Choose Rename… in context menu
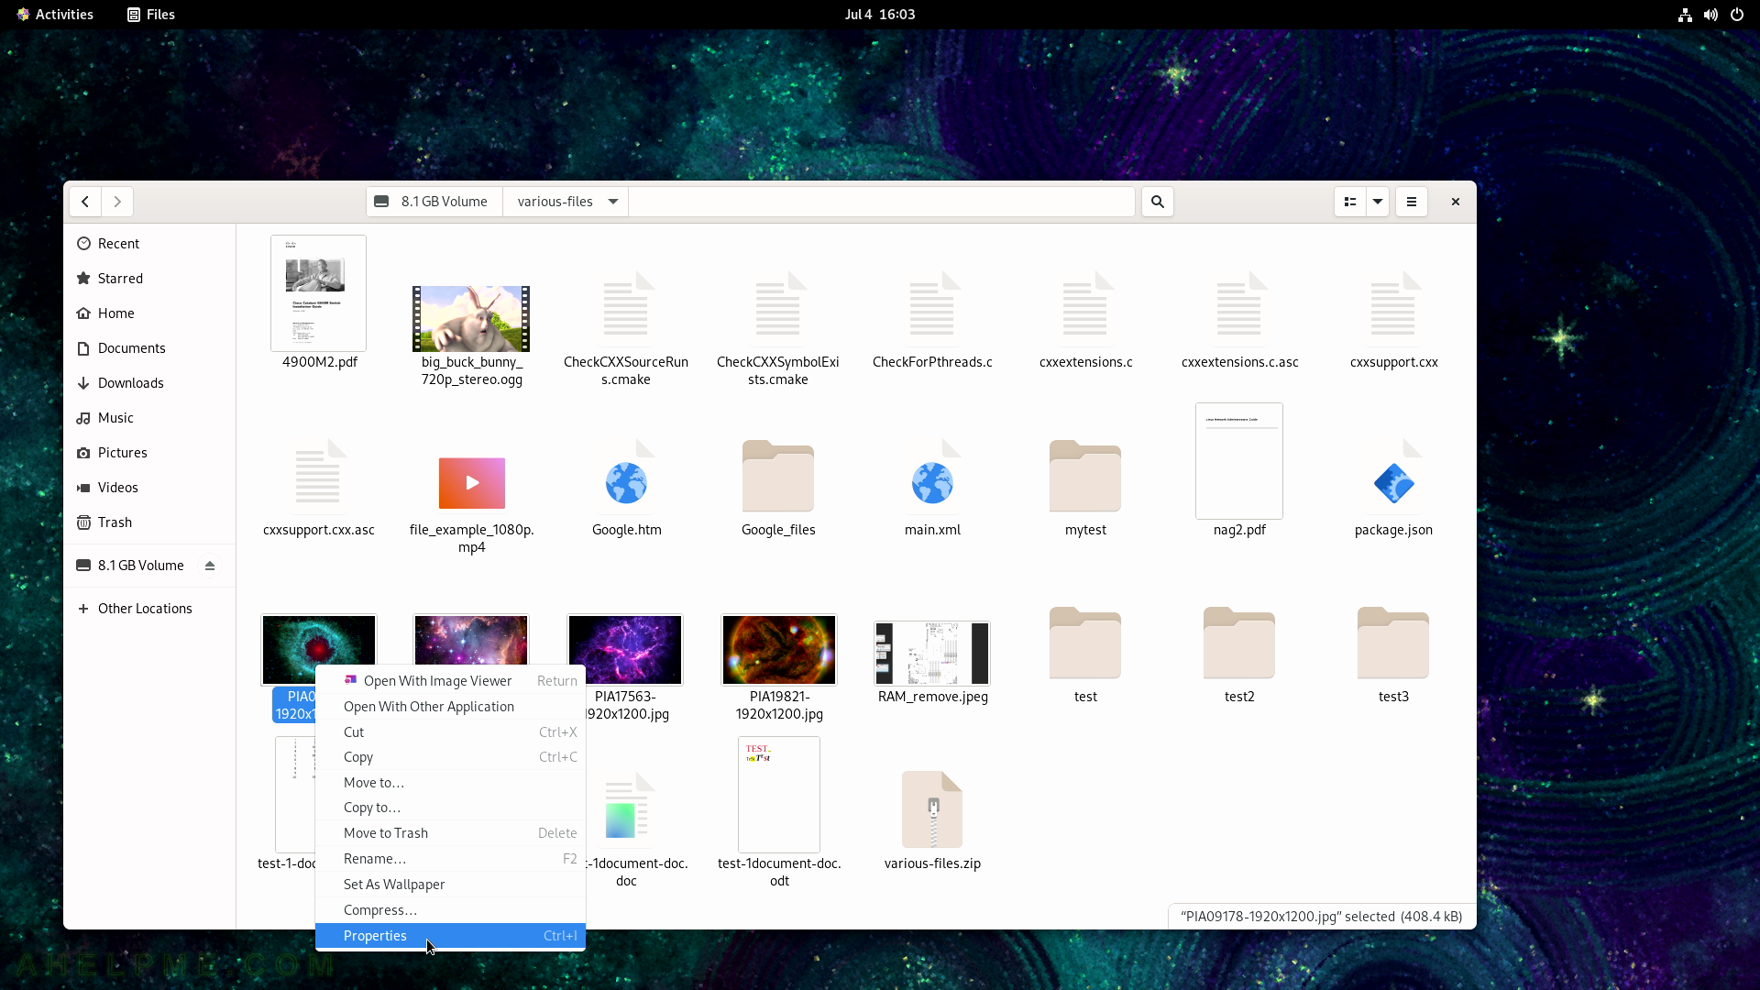The height and width of the screenshot is (990, 1760). pos(450,859)
